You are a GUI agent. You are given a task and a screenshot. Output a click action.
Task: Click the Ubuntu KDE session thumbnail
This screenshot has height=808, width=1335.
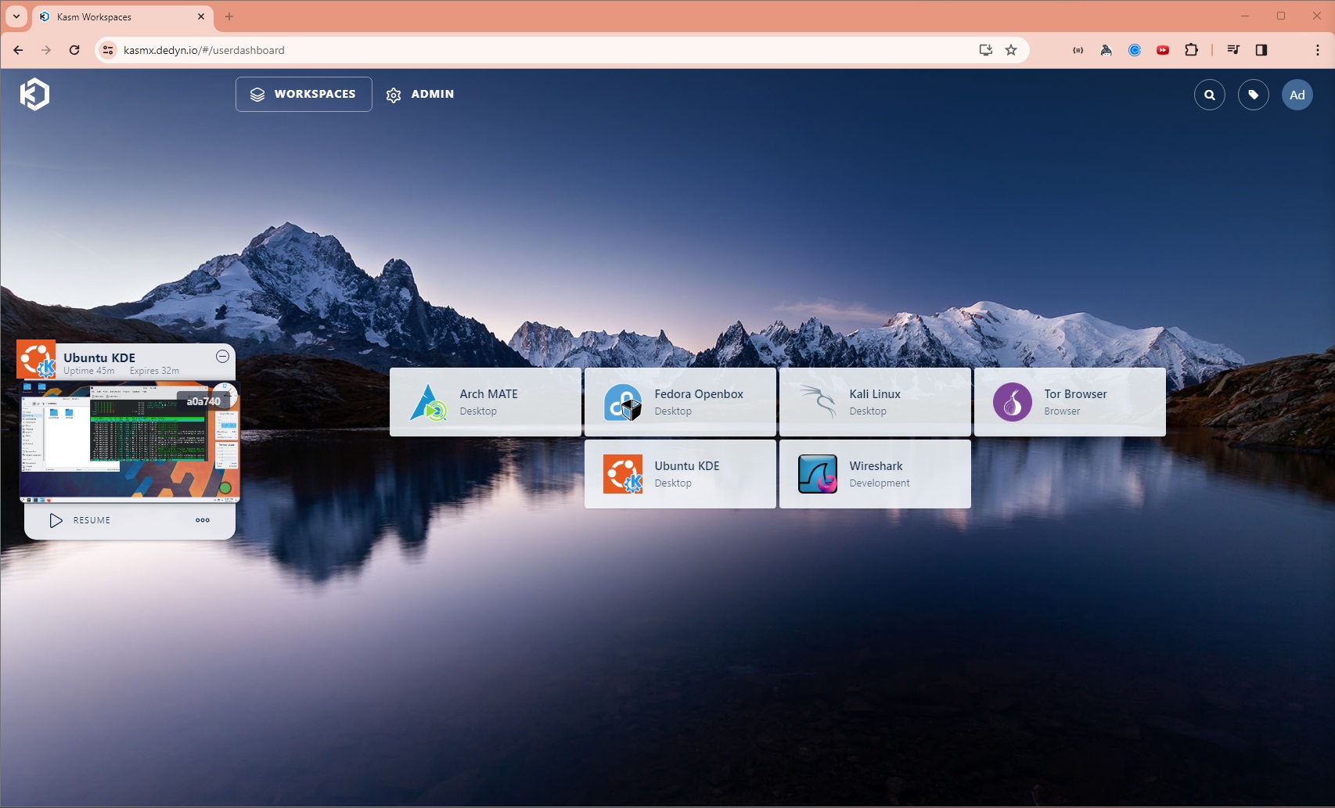click(x=130, y=442)
